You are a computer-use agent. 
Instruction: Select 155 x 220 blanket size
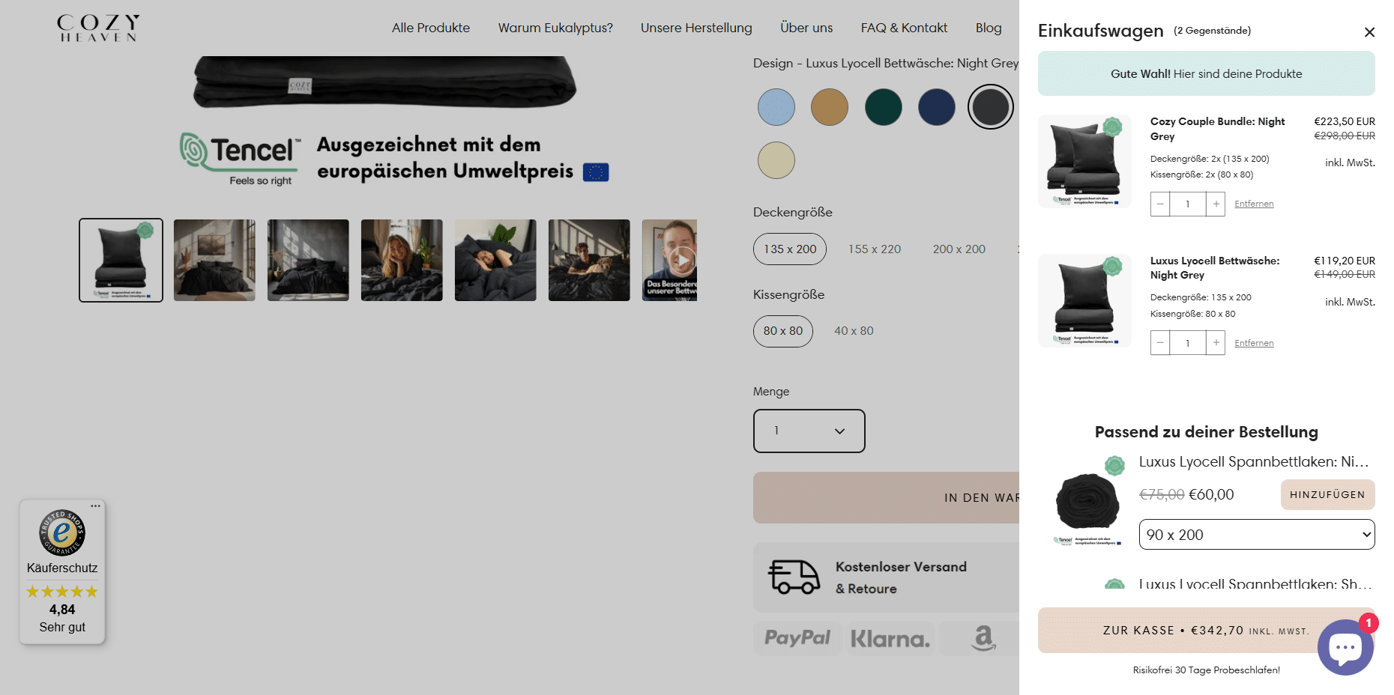[875, 249]
